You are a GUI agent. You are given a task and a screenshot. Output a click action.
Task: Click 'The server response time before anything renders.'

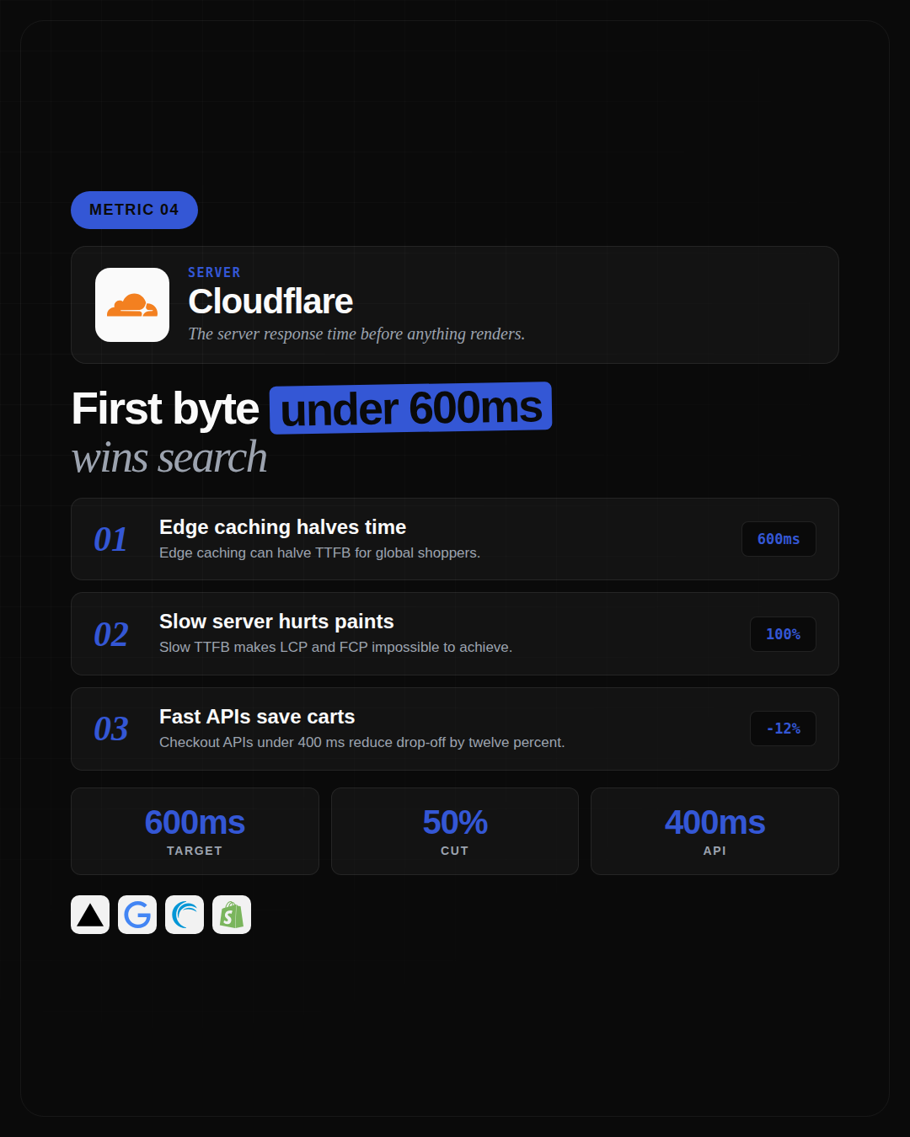[x=356, y=334]
